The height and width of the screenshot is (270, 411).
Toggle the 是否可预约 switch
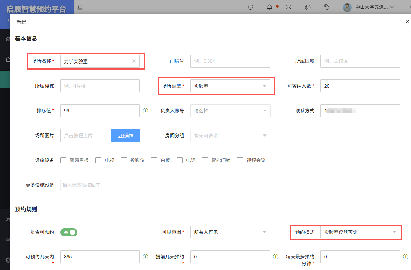pos(69,232)
